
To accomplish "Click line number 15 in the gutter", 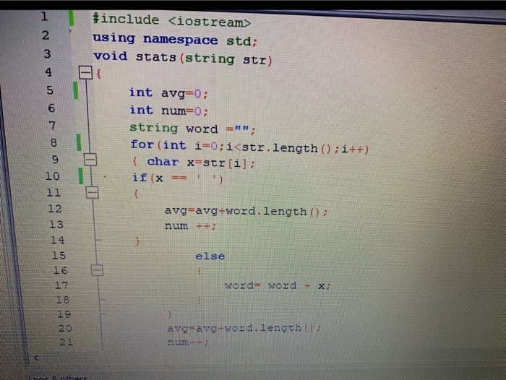I will 59,255.
